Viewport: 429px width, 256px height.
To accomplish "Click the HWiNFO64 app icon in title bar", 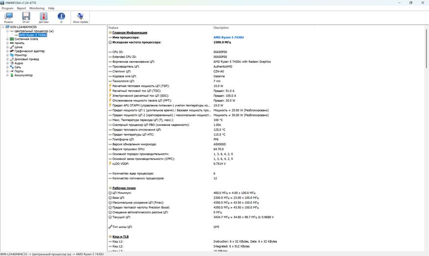I will (x=2, y=3).
